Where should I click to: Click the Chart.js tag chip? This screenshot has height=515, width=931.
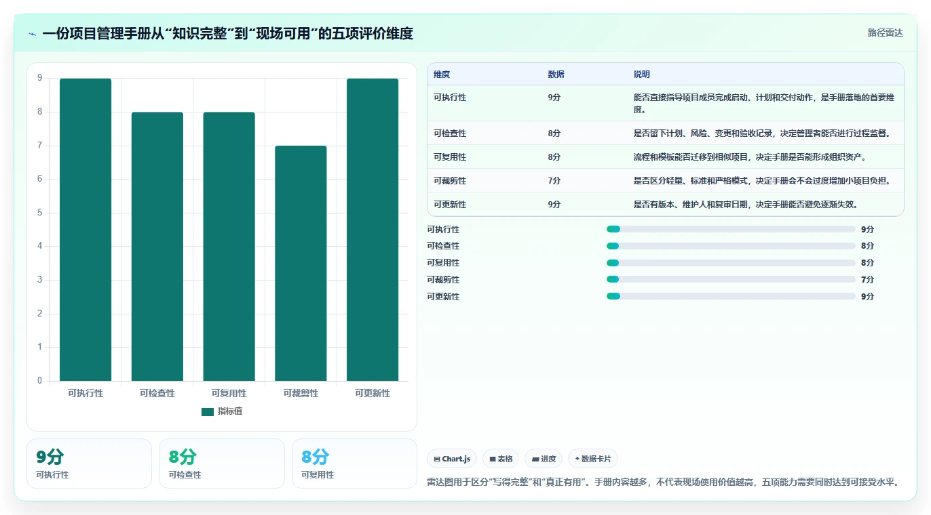(452, 459)
